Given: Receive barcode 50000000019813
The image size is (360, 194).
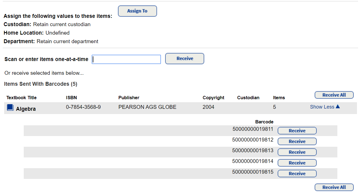Looking at the screenshot, I should click(297, 152).
